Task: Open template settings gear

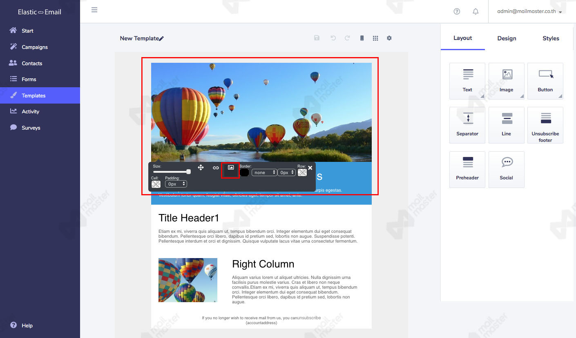Action: [389, 38]
